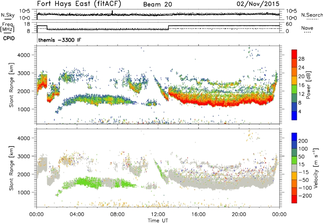Click the '16:00' time tick label
Screen dimensions: 323x223
(x=198, y=215)
